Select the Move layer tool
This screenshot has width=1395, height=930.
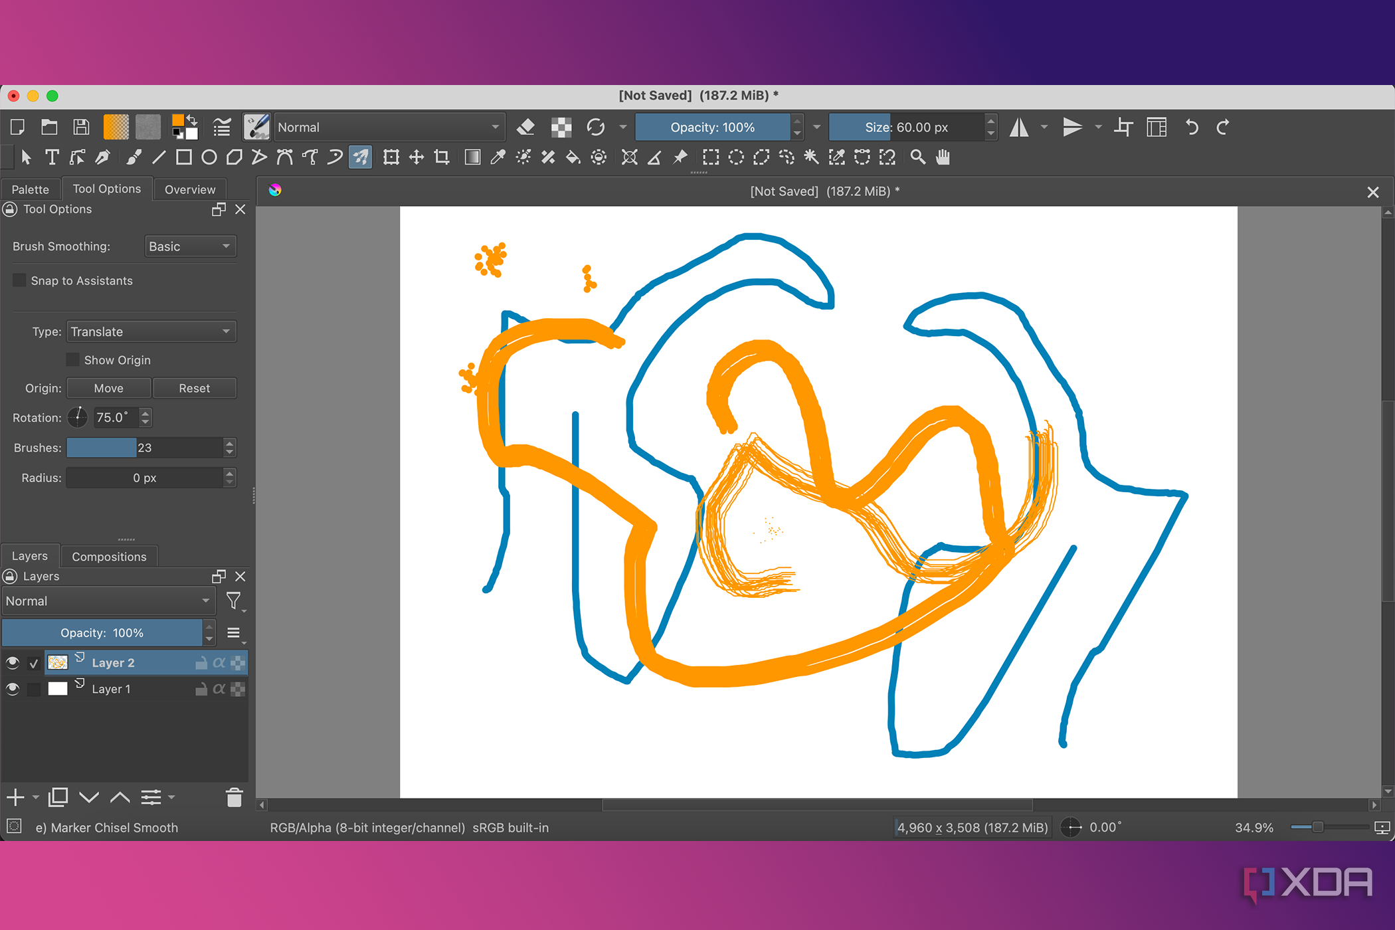click(x=417, y=157)
